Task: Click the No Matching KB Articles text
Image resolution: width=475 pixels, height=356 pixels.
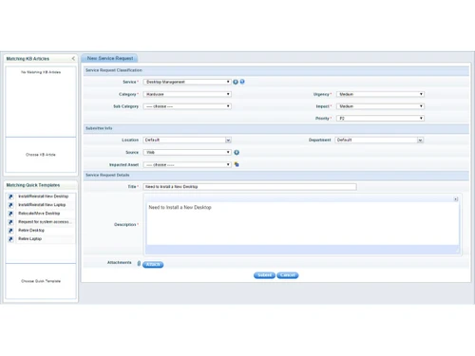Action: pyautogui.click(x=41, y=72)
